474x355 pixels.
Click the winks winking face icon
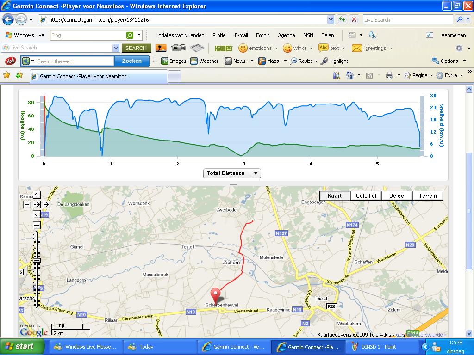click(287, 48)
